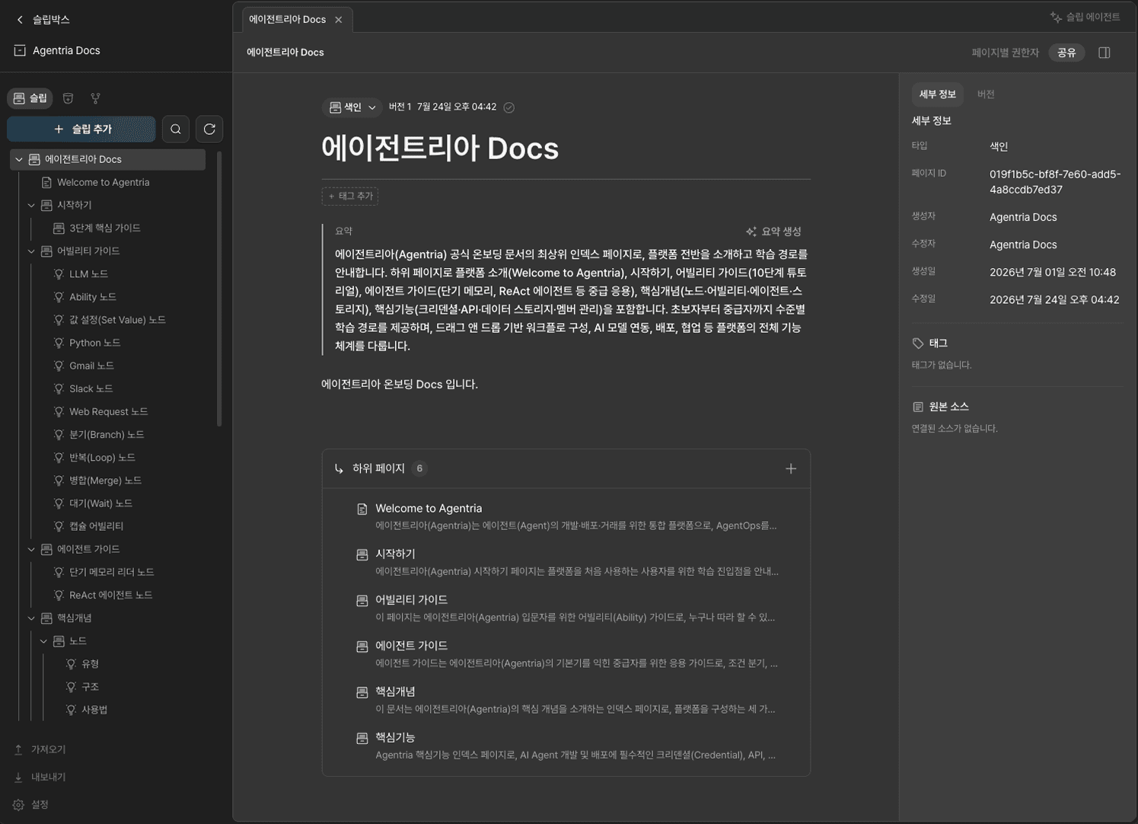The width and height of the screenshot is (1138, 824).
Task: Open the 어빌리티 가이드 subpage link
Action: 411,600
